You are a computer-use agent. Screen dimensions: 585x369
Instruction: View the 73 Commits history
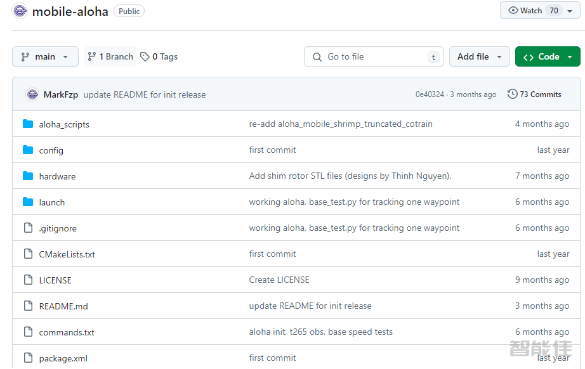[x=534, y=94]
